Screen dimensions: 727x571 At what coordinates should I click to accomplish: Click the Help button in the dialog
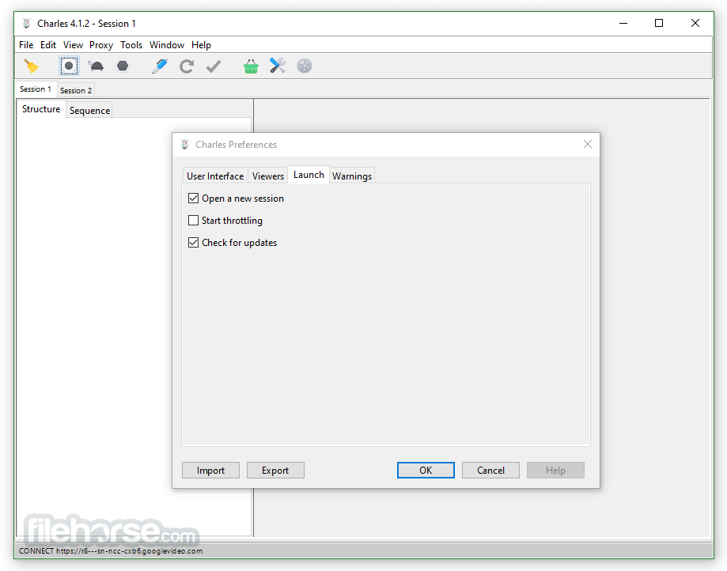click(555, 471)
